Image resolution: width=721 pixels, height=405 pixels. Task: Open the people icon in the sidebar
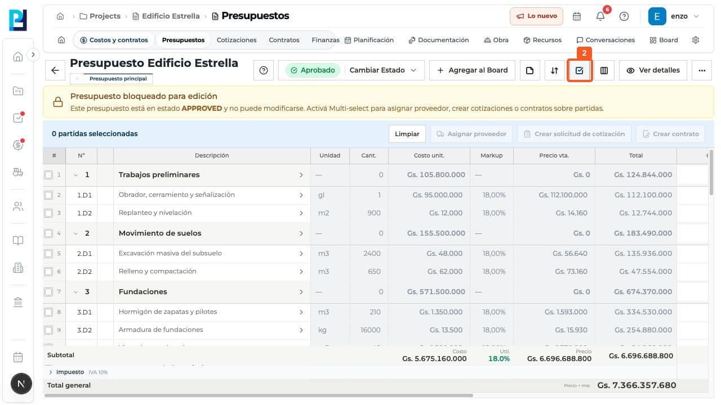coord(18,206)
